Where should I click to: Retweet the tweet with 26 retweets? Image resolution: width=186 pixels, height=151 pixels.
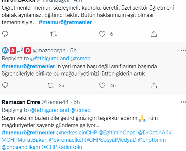pyautogui.click(x=51, y=85)
